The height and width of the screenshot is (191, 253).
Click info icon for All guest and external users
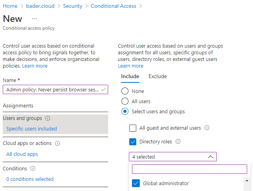click(x=207, y=128)
